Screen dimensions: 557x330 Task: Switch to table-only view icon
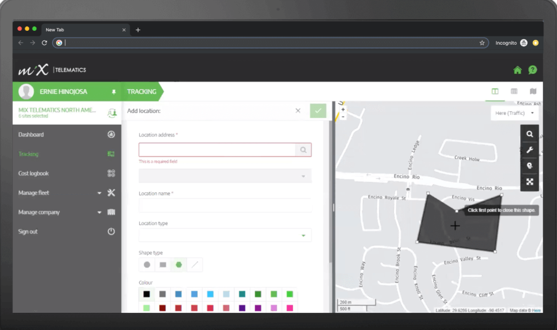click(514, 92)
